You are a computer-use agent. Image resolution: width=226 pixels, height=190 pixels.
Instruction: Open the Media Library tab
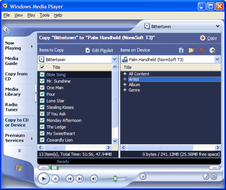[x=19, y=92]
